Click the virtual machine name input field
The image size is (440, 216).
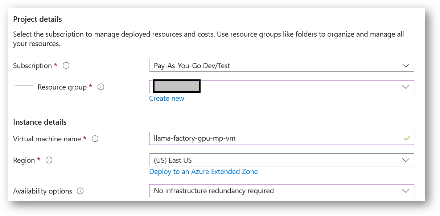point(254,138)
